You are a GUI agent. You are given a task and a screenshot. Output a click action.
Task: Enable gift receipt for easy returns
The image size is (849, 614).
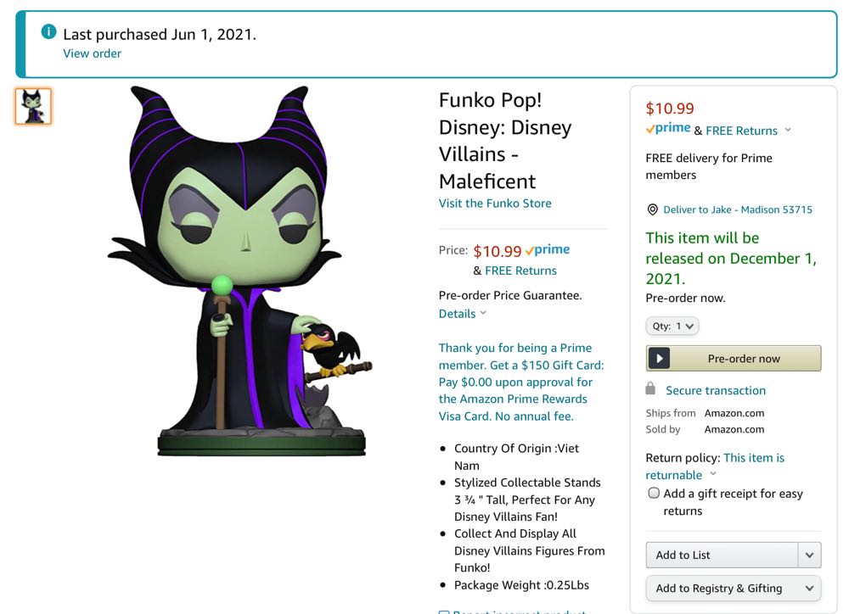click(x=654, y=492)
